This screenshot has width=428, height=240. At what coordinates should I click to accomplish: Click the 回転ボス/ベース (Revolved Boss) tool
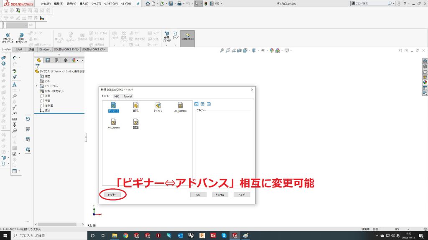tap(21, 38)
